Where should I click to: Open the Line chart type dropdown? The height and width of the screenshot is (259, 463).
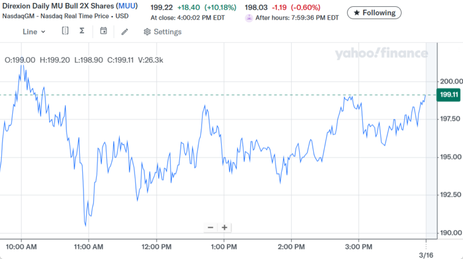coord(34,32)
